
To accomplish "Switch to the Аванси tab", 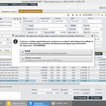I will coord(7,50).
